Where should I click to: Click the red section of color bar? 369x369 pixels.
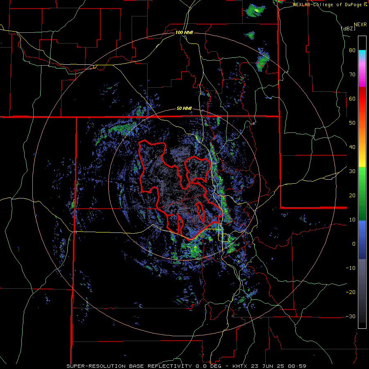(x=362, y=99)
